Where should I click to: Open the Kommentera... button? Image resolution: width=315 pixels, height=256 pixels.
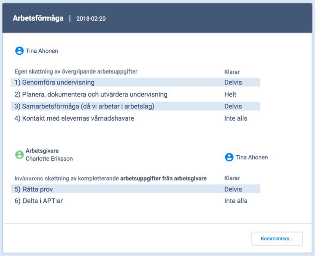click(277, 238)
